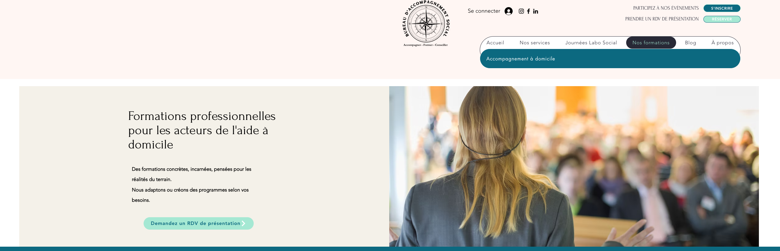
Task: Click the user avatar login icon
Action: pos(509,11)
